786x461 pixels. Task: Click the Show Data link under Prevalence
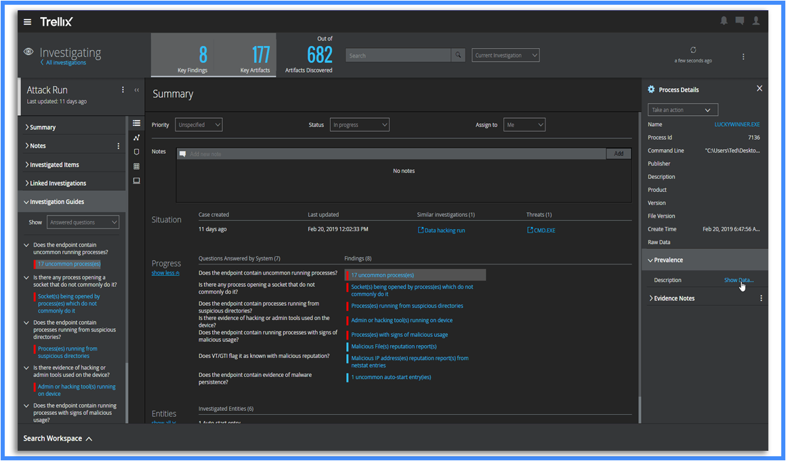tap(738, 280)
